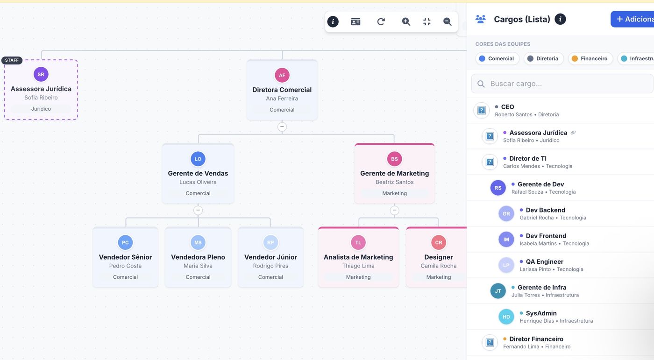Screen dimensions: 654x360
Task: Click the Adicionar button
Action: tap(633, 19)
